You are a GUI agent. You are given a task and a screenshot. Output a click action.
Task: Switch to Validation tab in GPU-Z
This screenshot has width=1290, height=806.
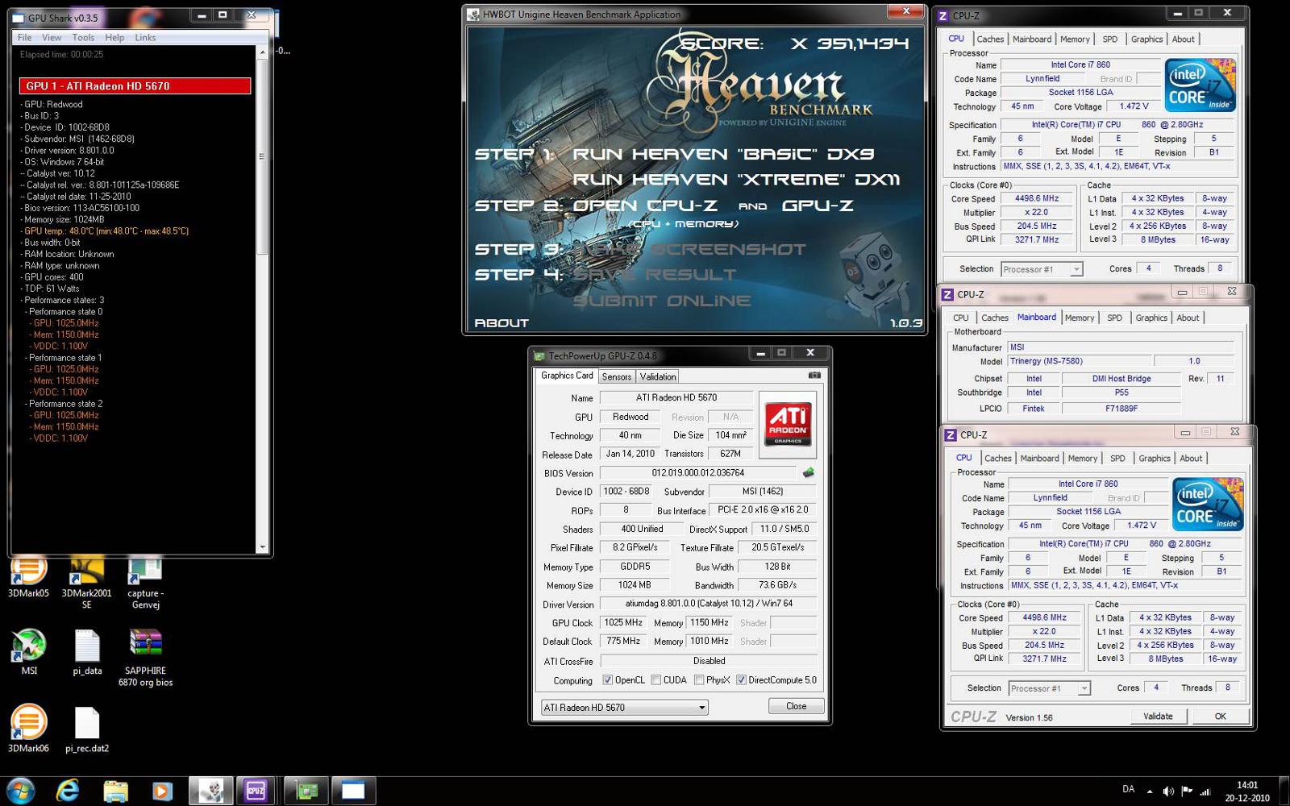(658, 376)
